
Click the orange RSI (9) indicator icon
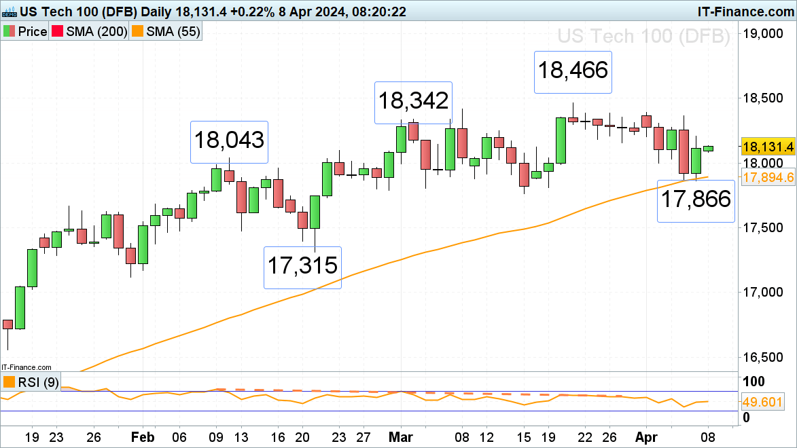click(x=9, y=382)
